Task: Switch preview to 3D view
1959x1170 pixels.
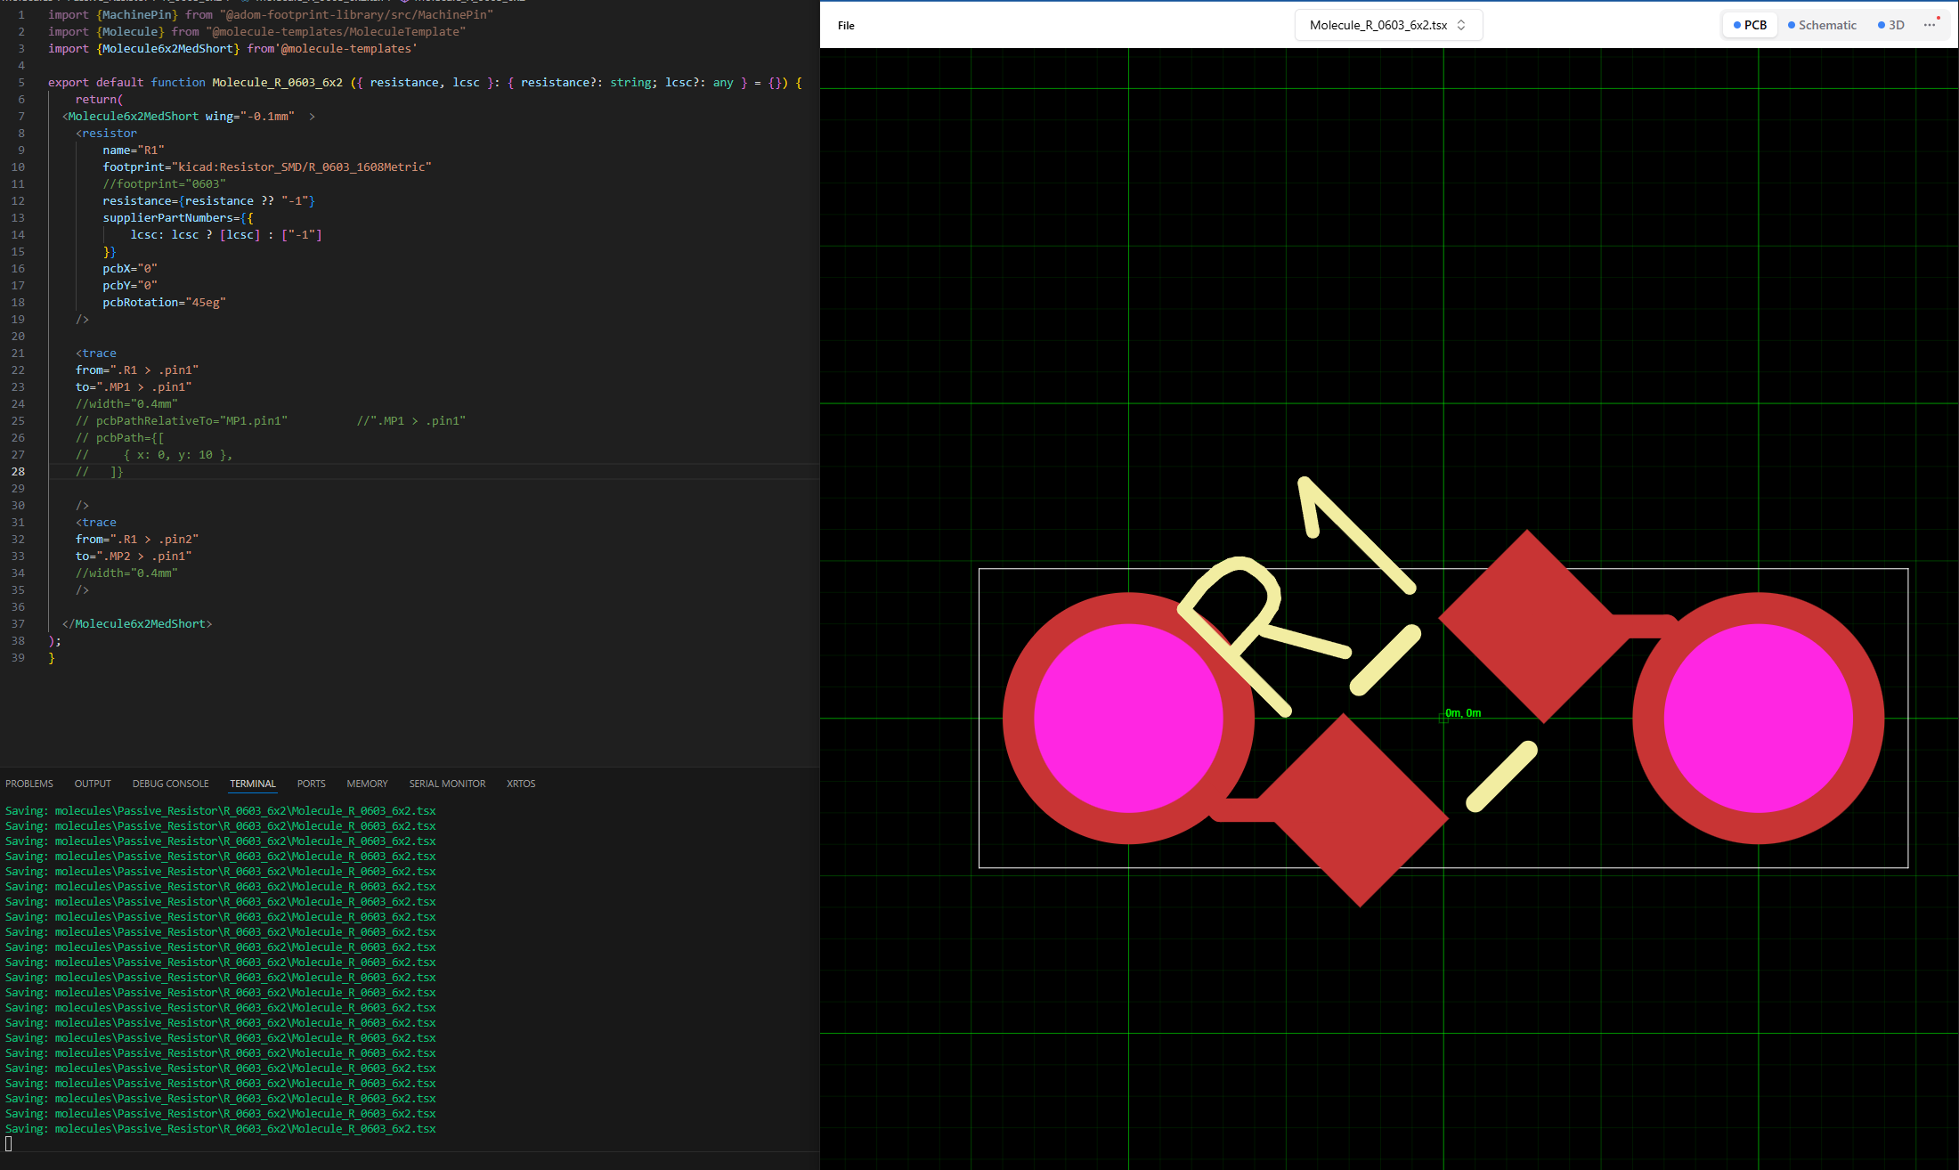Action: [1890, 25]
